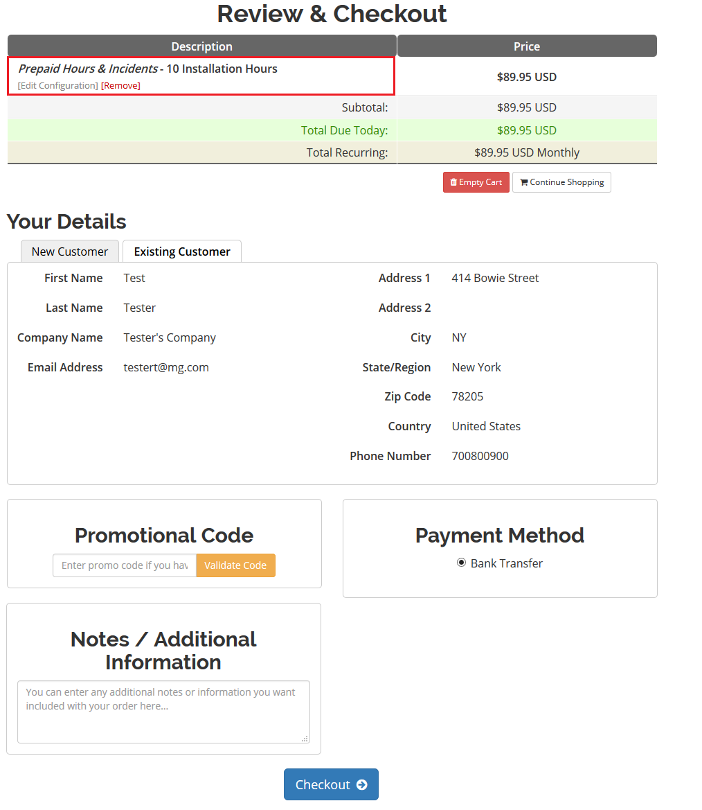Click the item price $89.95 USD
The width and height of the screenshot is (702, 810).
pos(527,77)
